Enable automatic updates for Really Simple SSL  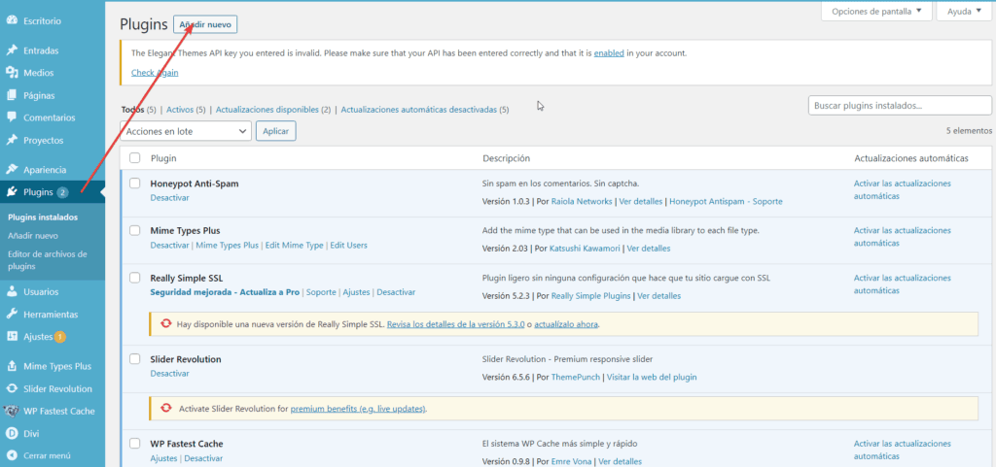(x=902, y=284)
